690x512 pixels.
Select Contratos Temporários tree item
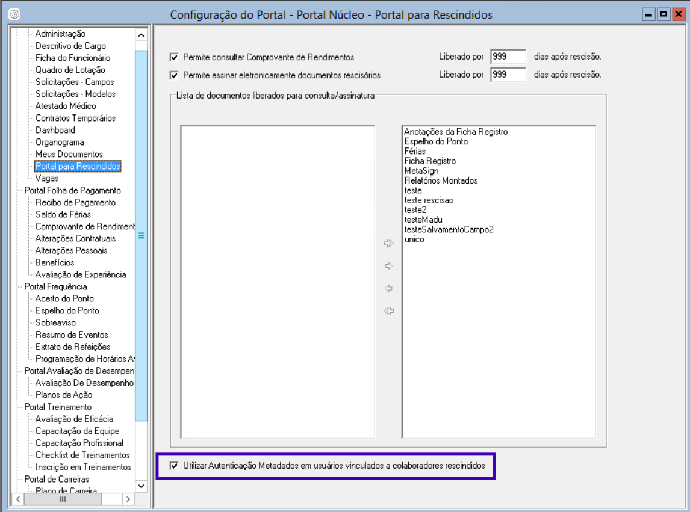(x=75, y=118)
